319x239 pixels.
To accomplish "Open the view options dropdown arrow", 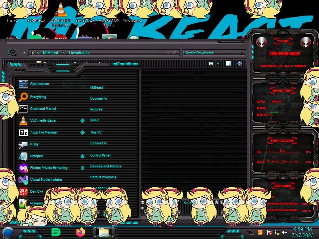I will coord(218,63).
